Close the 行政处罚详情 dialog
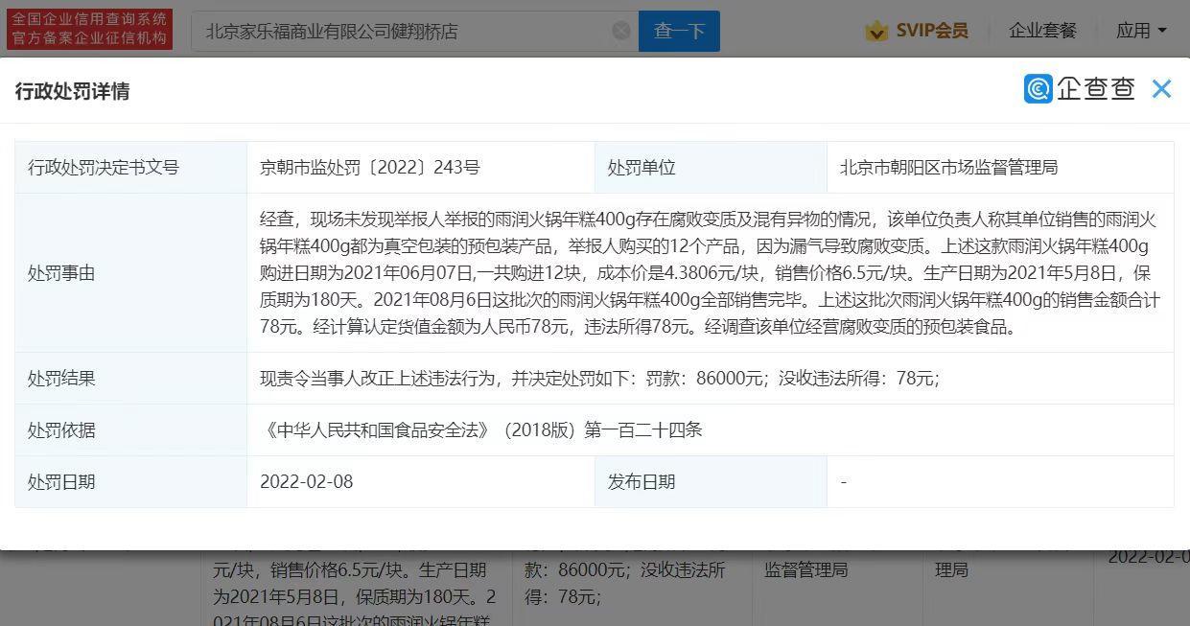The width and height of the screenshot is (1190, 626). (1161, 89)
